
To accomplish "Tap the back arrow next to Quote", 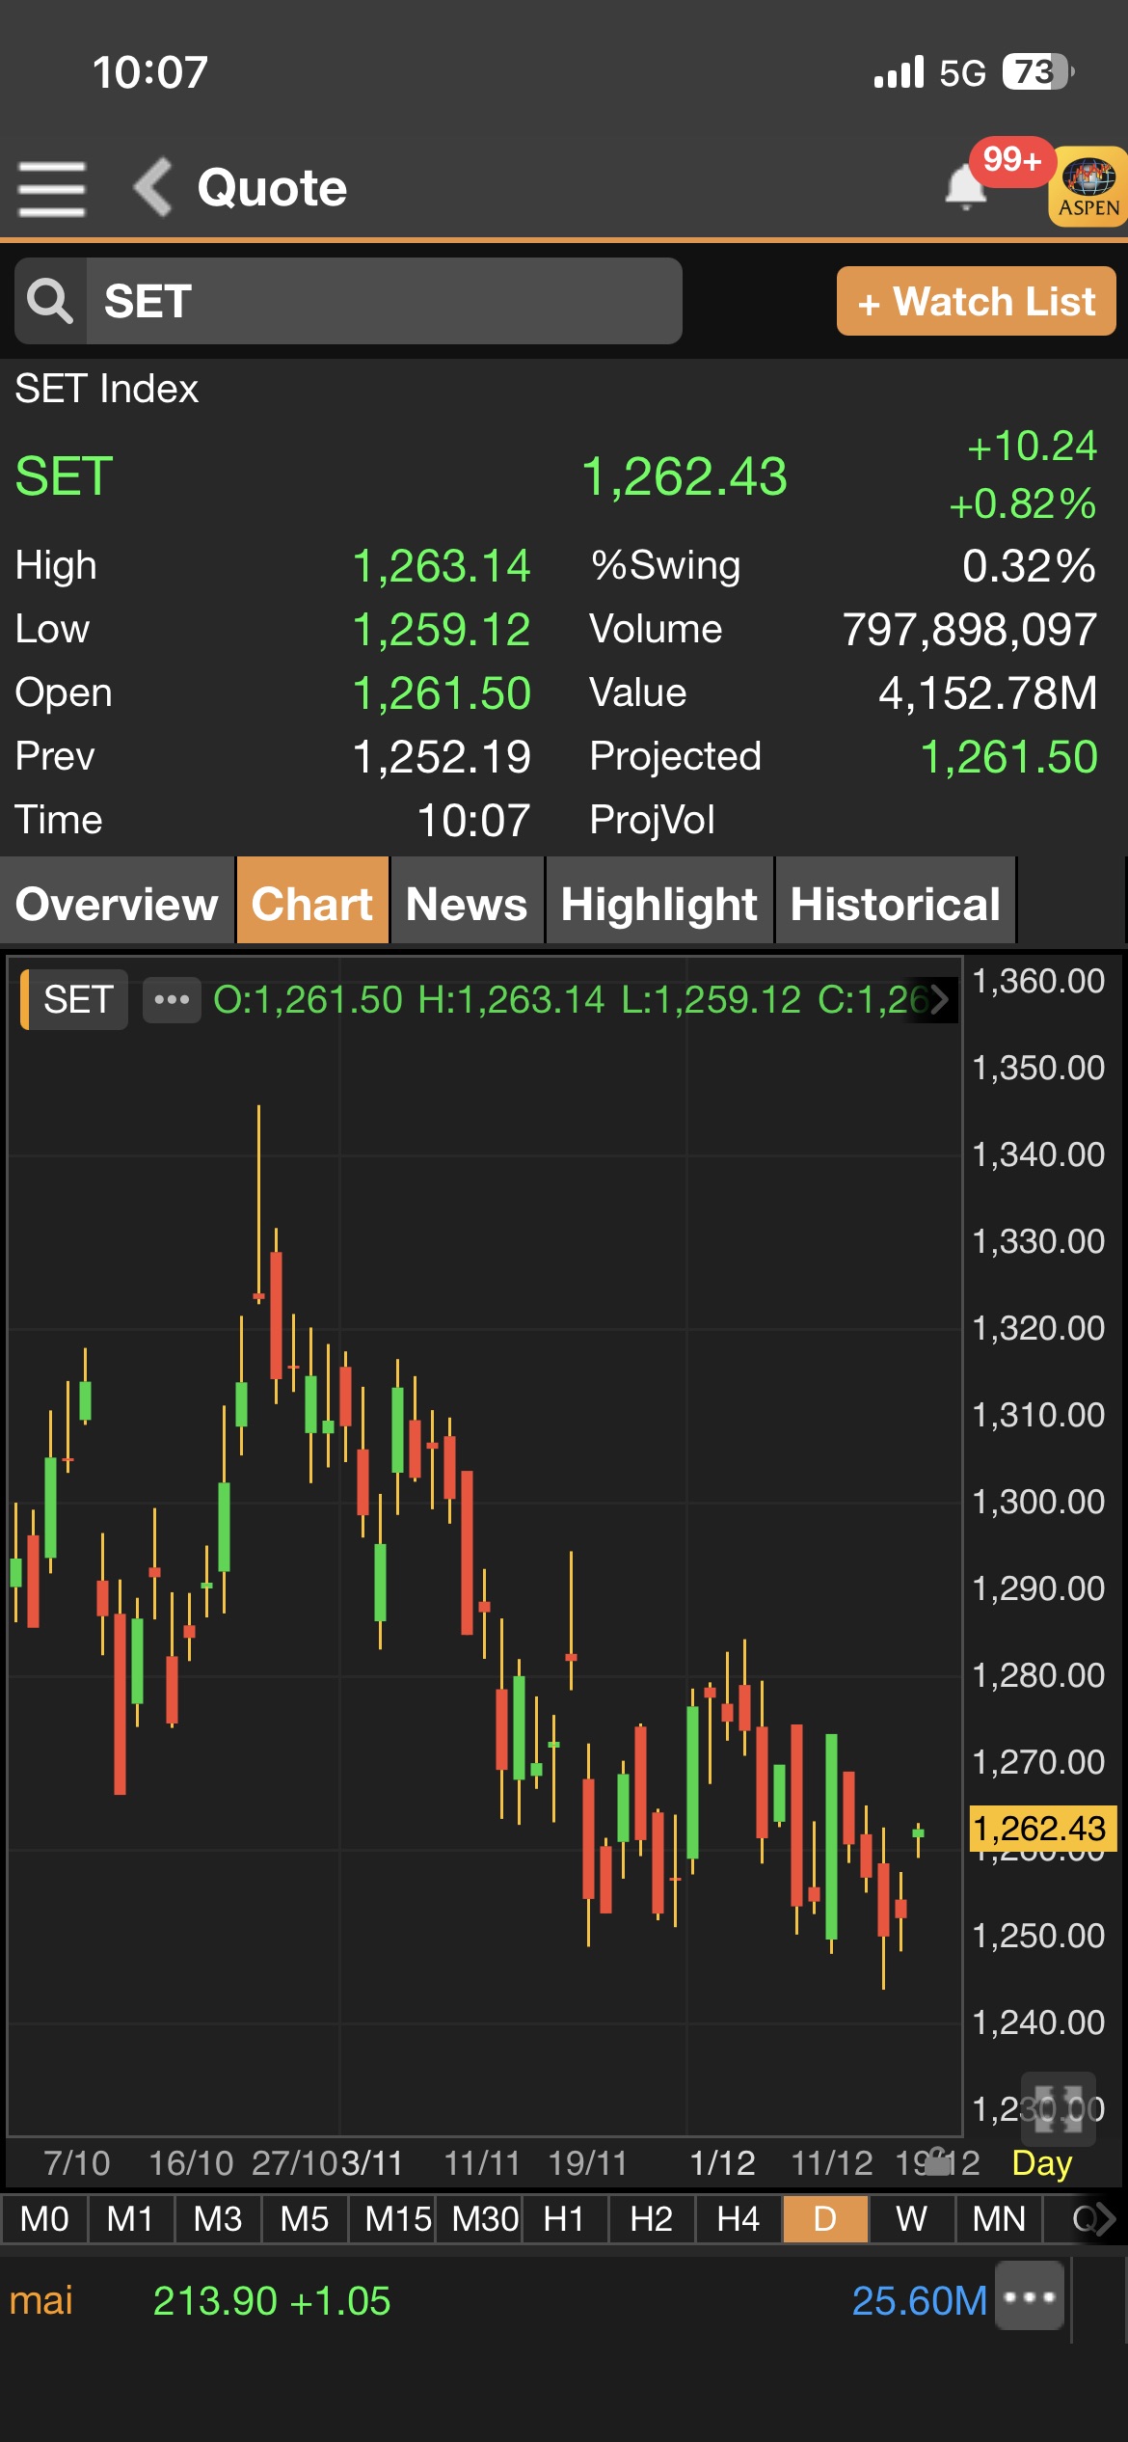I will point(153,187).
